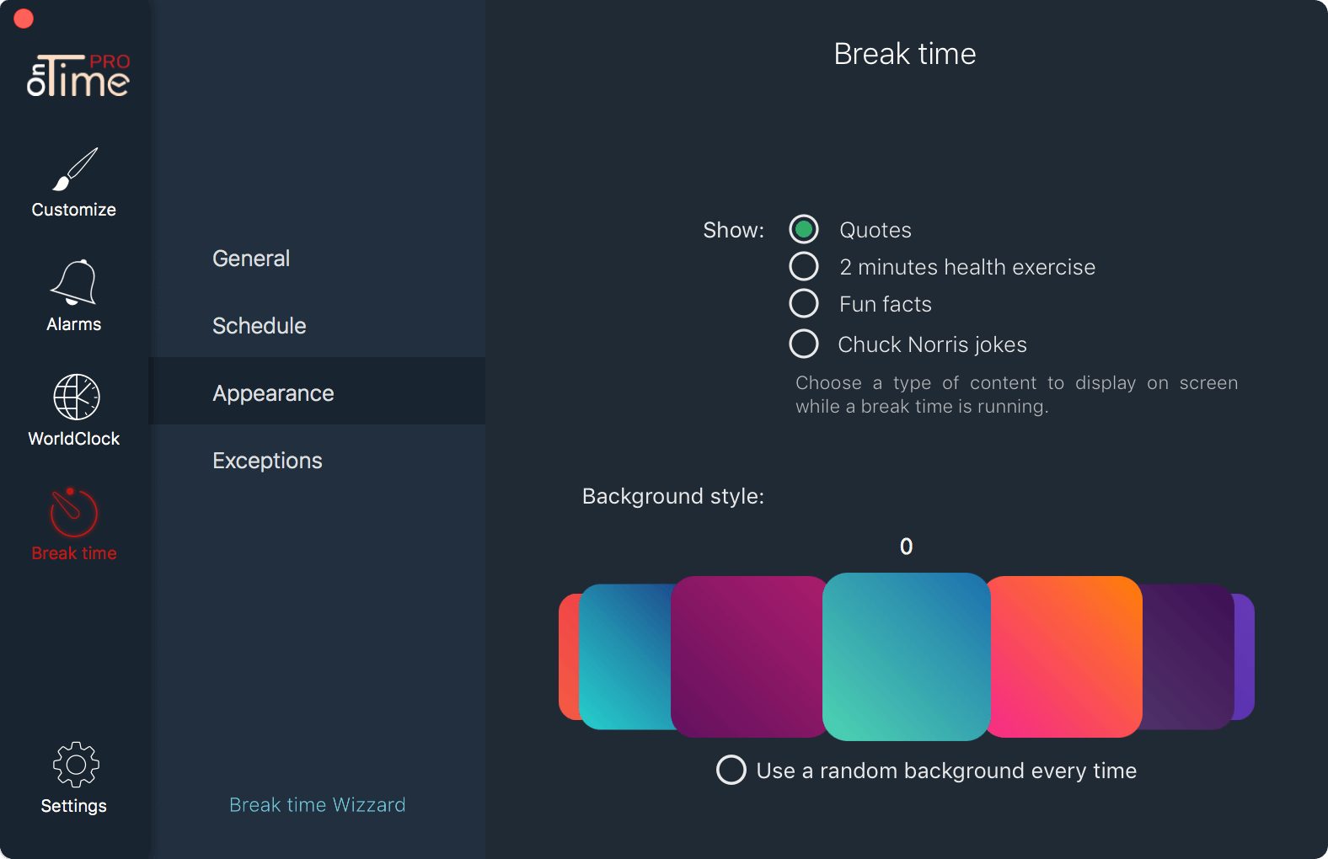This screenshot has height=859, width=1328.
Task: Pick the teal-blue center background swatch
Action: 906,657
